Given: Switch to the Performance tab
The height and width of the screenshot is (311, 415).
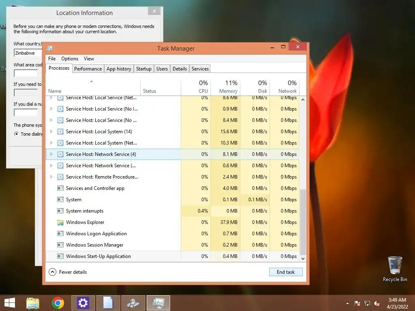Looking at the screenshot, I should click(88, 69).
